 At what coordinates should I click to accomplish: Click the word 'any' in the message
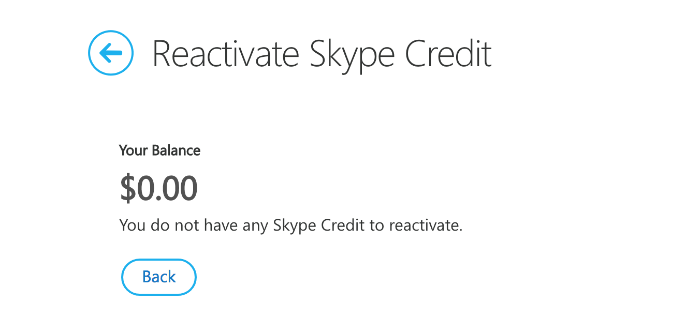coord(255,228)
